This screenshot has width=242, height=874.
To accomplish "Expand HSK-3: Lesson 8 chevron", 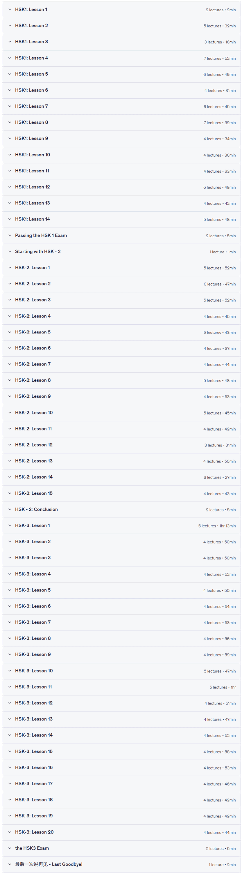I will click(x=10, y=638).
